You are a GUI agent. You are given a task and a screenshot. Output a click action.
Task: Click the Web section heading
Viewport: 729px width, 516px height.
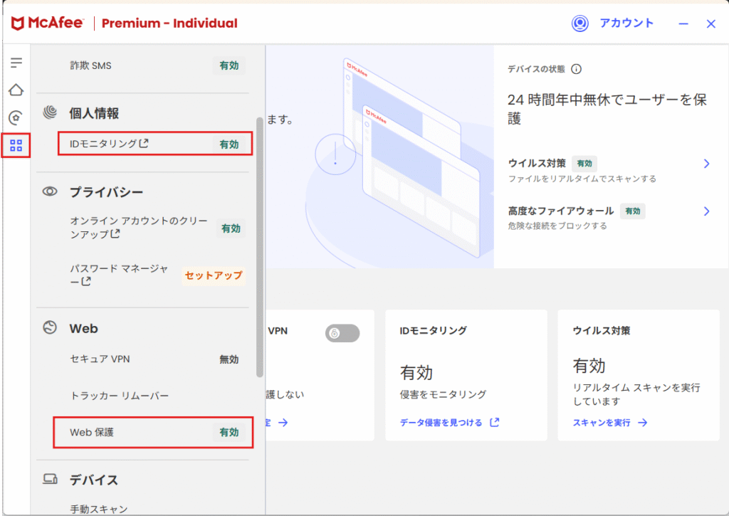(84, 328)
